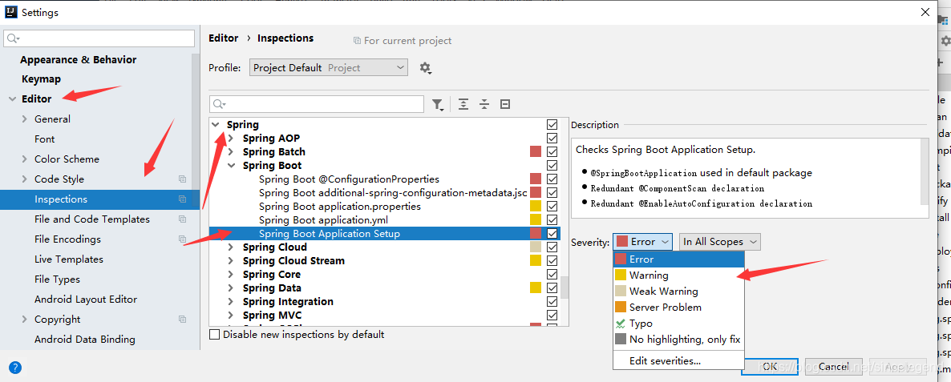Expand the Spring Data group
Viewport: 951px width, 382px height.
[x=230, y=288]
